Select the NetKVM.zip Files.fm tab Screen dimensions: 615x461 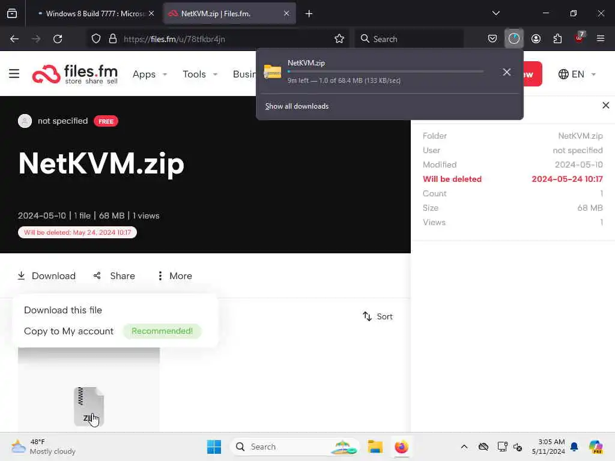229,13
